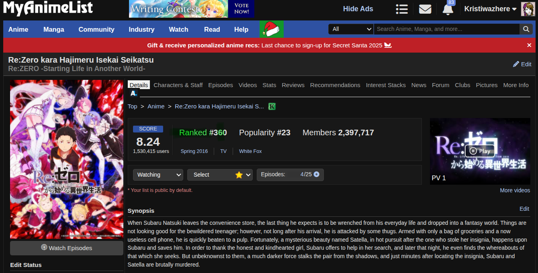Open the Industry navigation menu
Screen dimensions: 538x273
tap(142, 29)
